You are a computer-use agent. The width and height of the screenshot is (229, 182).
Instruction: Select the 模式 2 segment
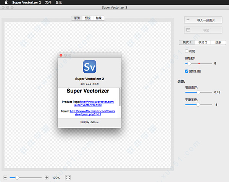pyautogui.click(x=203, y=42)
